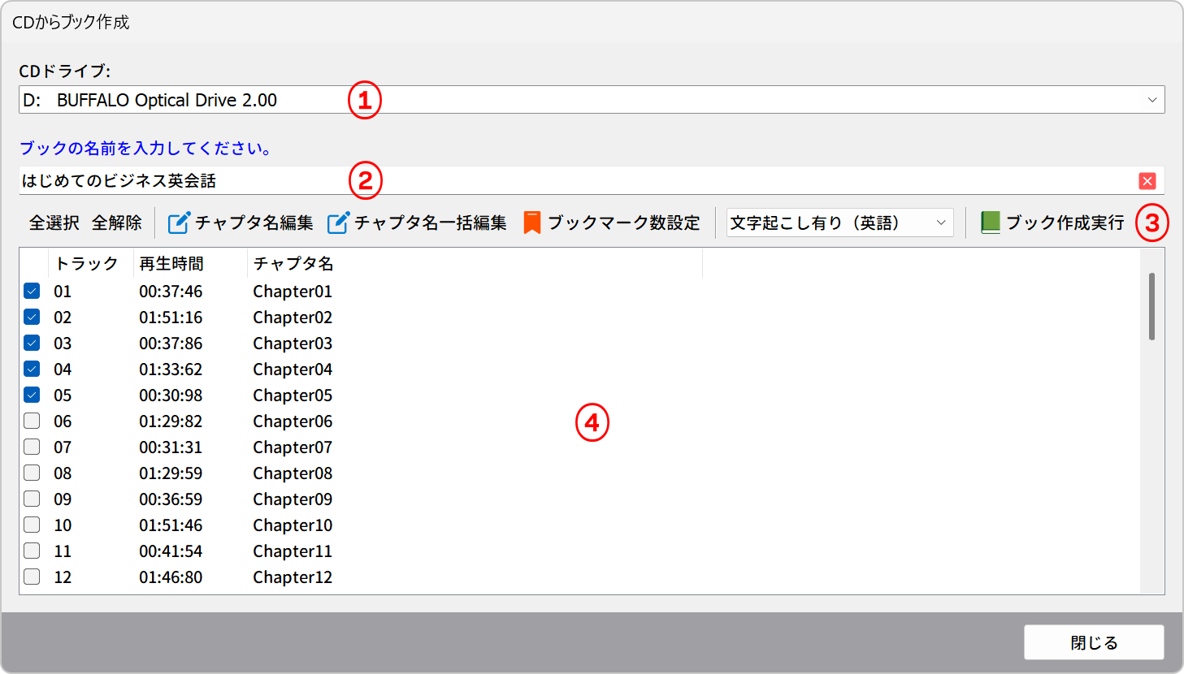Click the 01:51:16 duration of track 02

(171, 317)
